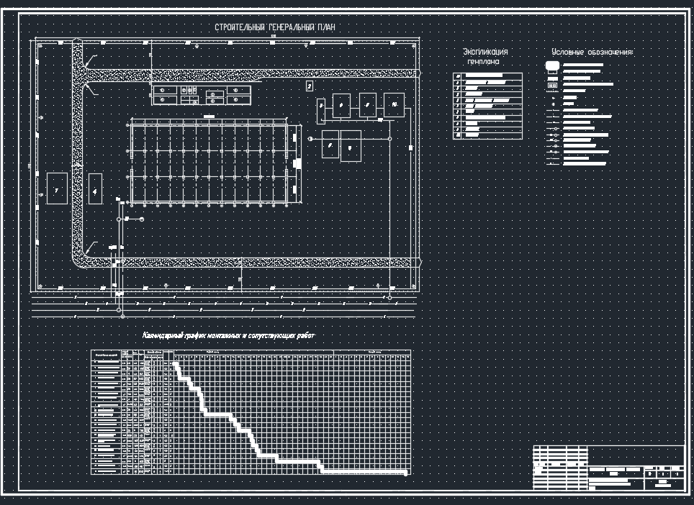This screenshot has height=505, width=694.
Task: Select the site rectangle numbered 7
Action: point(57,188)
